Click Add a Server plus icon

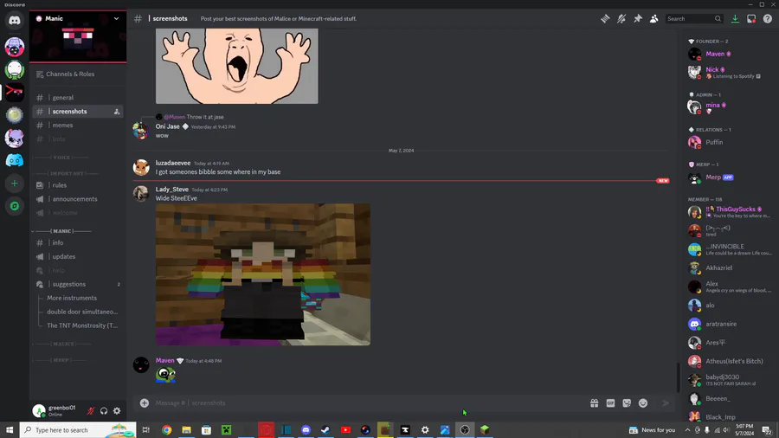[x=15, y=184]
